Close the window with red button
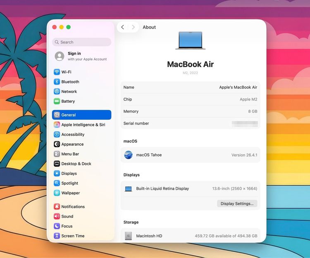The width and height of the screenshot is (310, 258). pyautogui.click(x=55, y=27)
